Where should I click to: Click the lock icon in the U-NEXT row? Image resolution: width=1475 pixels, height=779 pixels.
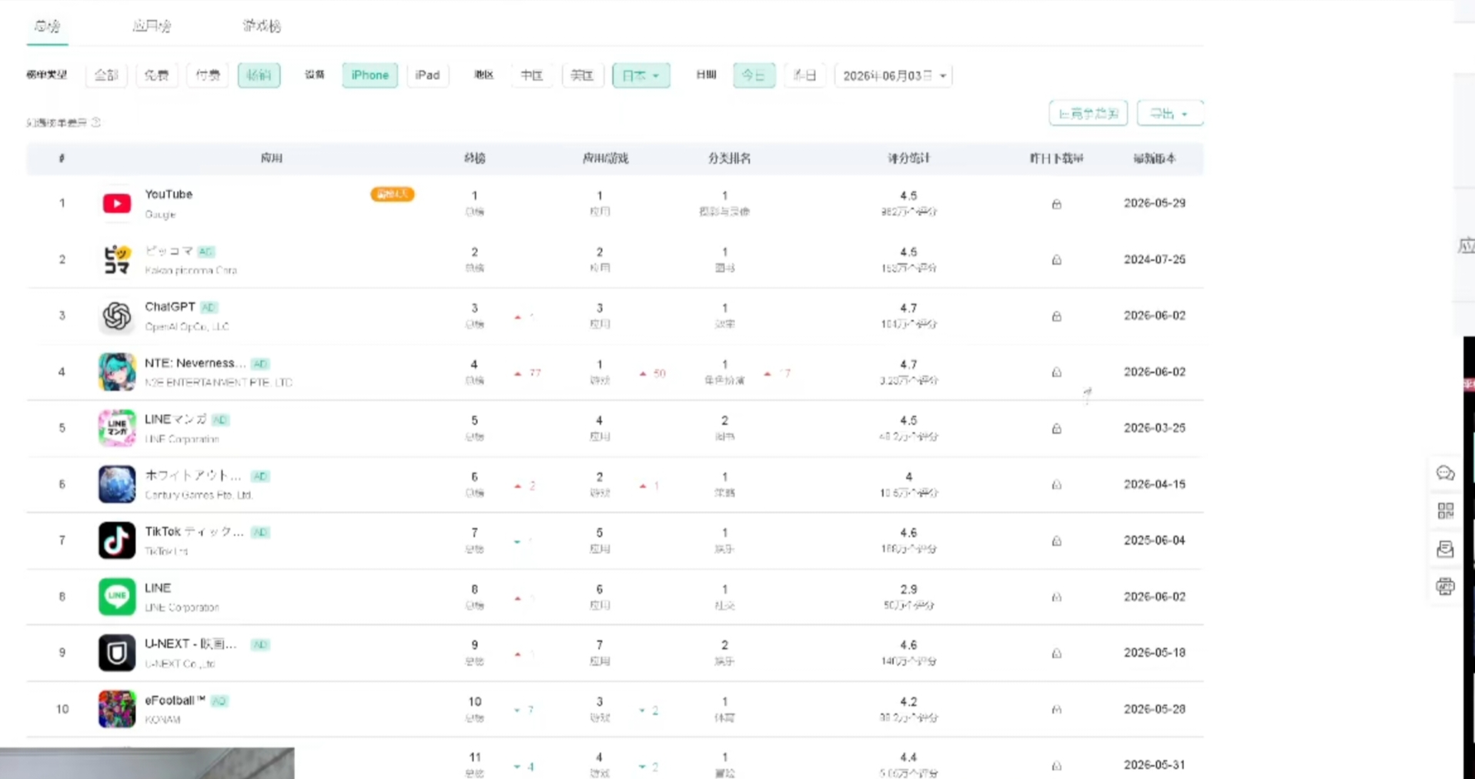click(1056, 654)
